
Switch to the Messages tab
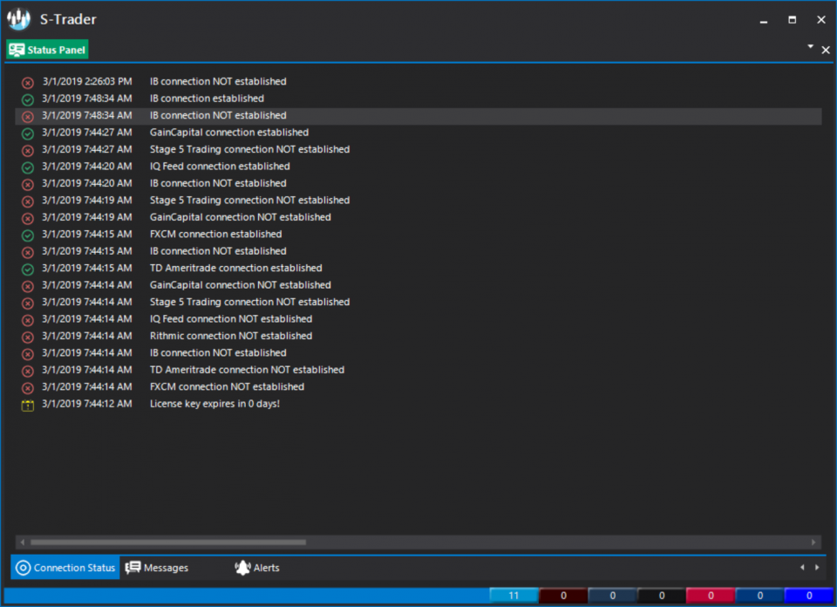pos(157,568)
